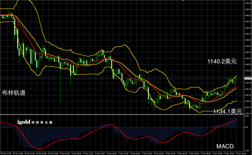
Task: Click the 0.00 level on MACD scale
Action: pyautogui.click(x=246, y=127)
